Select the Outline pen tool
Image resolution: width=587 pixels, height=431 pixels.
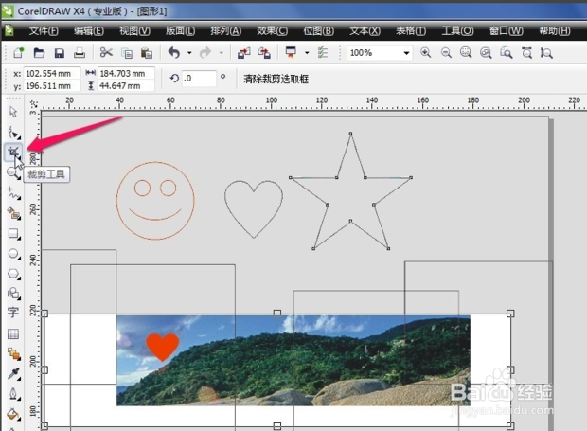[x=14, y=393]
